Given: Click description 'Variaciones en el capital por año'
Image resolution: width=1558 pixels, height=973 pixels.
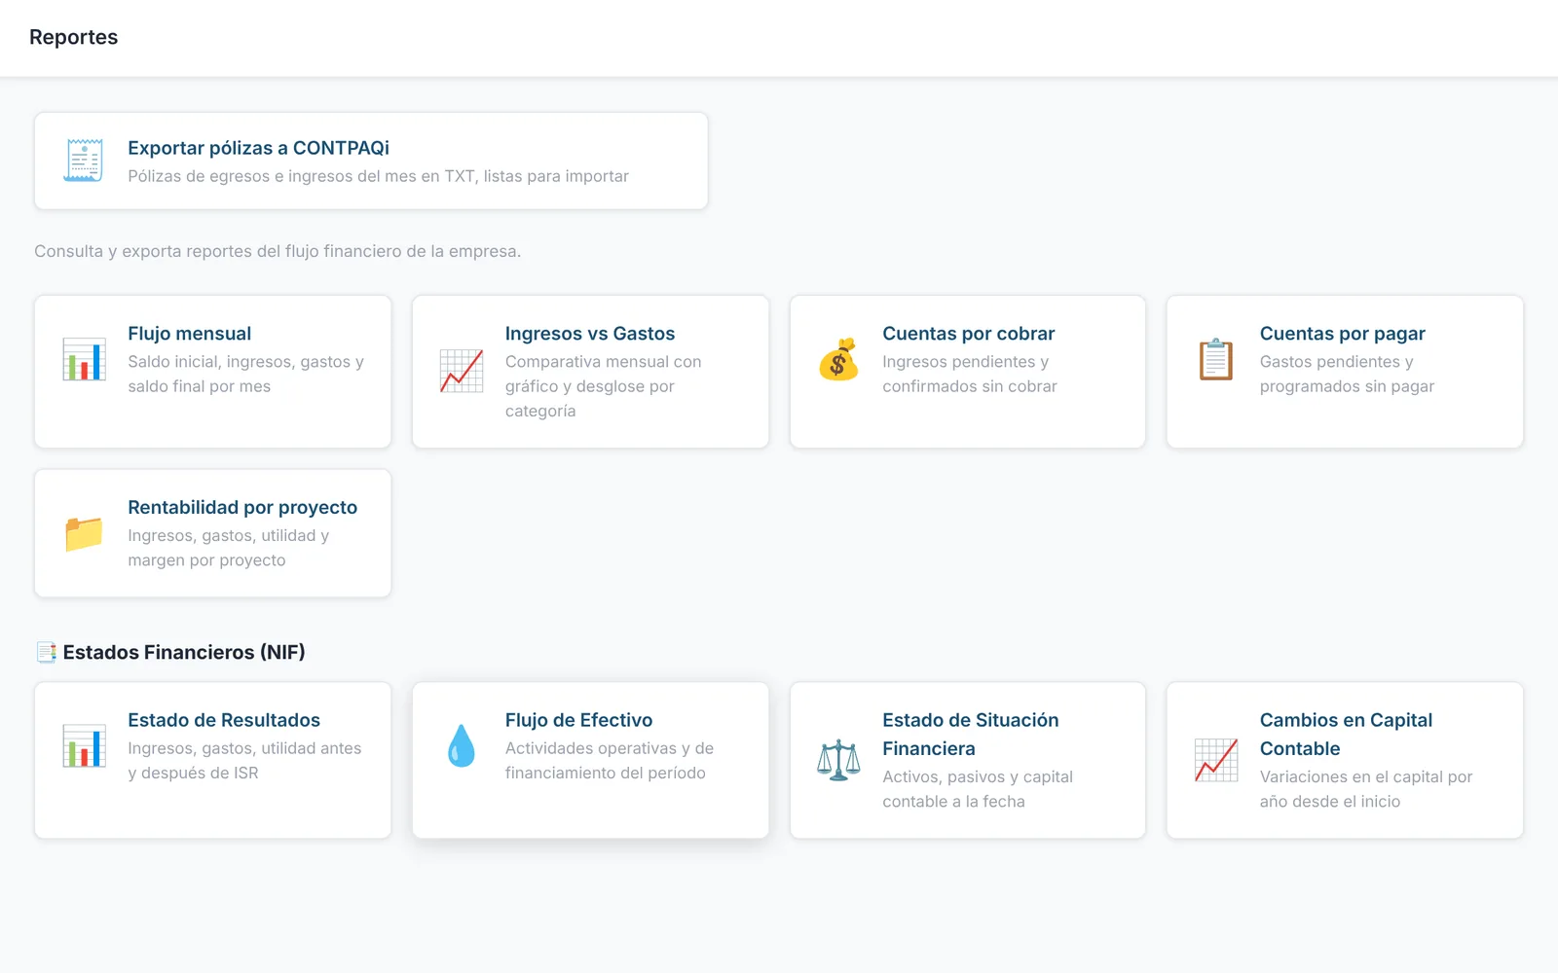Looking at the screenshot, I should point(1366,789).
